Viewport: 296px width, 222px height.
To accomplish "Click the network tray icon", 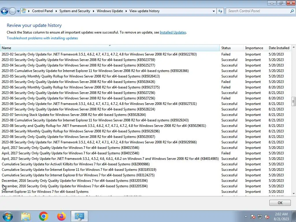I will click(x=260, y=217).
